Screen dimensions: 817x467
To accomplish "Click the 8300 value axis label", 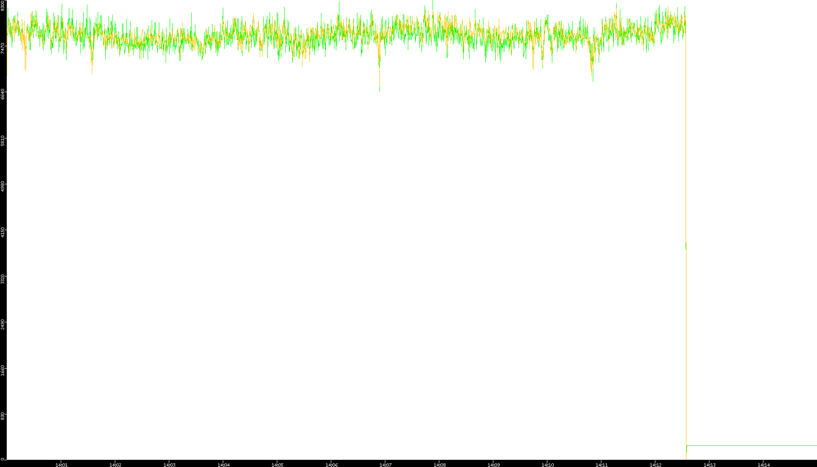I will pos(3,5).
